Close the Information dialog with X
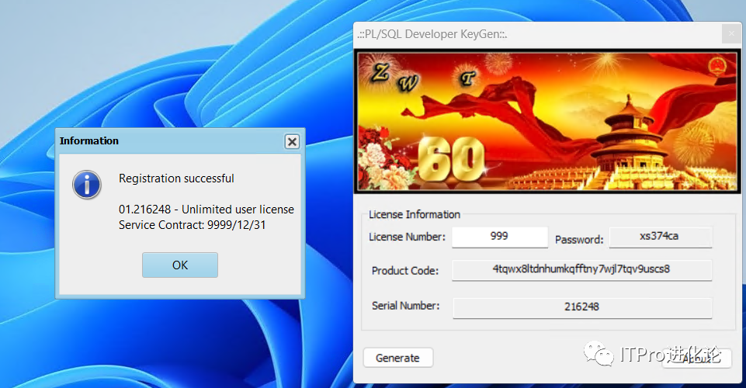 click(x=292, y=141)
